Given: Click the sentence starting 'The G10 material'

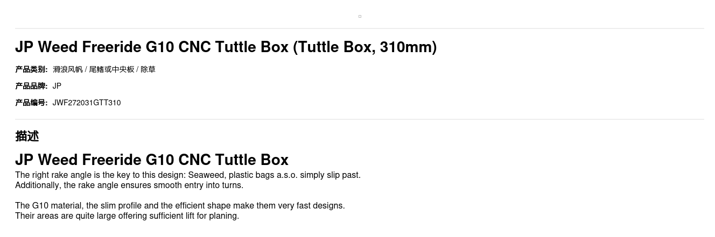Looking at the screenshot, I should click(x=180, y=206).
